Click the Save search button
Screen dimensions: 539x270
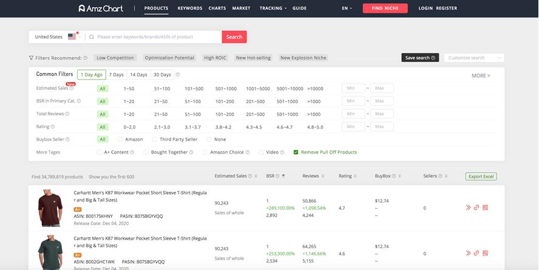pos(420,58)
